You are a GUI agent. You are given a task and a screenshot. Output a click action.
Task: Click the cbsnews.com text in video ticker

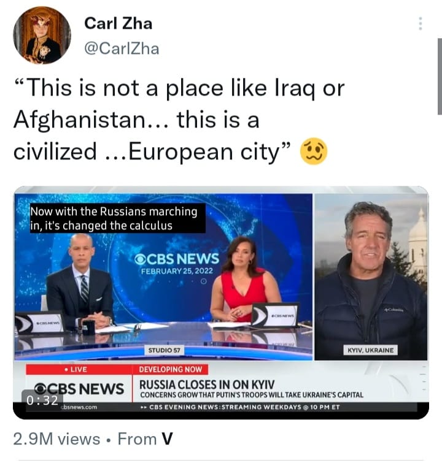[79, 407]
